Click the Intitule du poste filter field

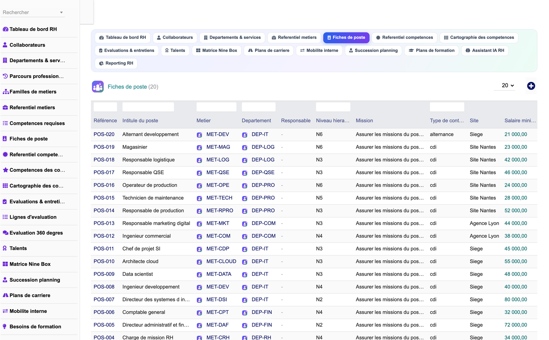point(148,107)
